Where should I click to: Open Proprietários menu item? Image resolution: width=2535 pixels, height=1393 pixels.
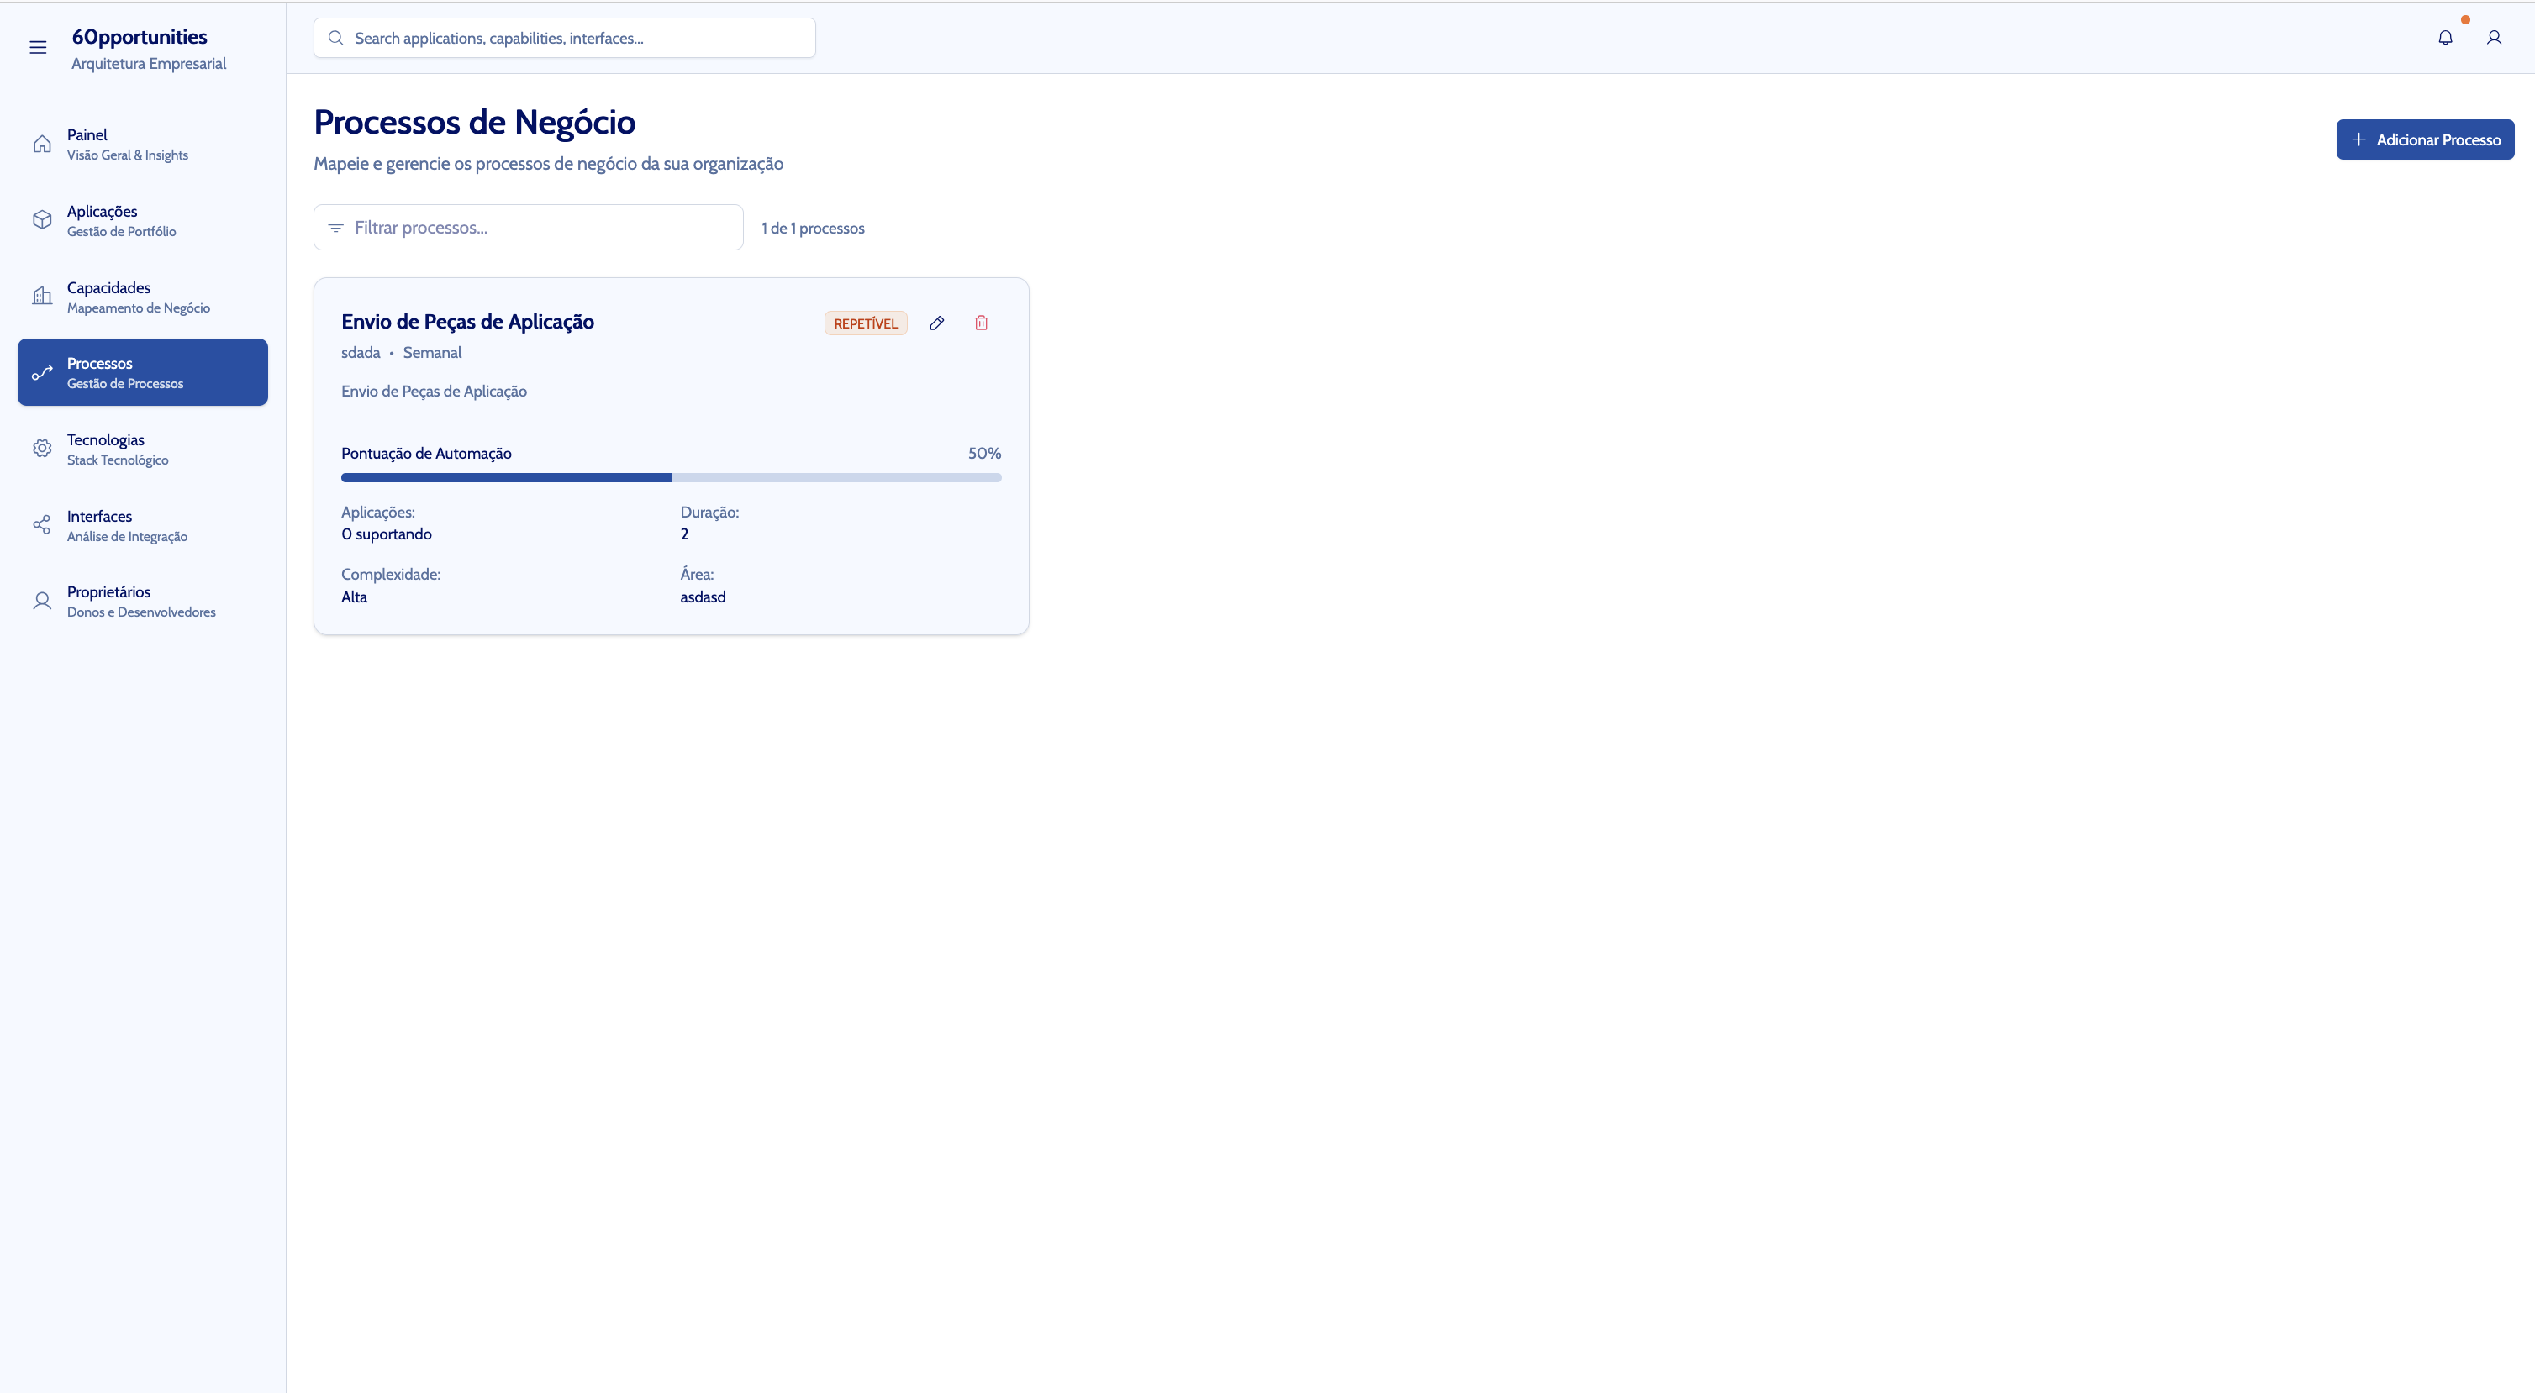[142, 601]
